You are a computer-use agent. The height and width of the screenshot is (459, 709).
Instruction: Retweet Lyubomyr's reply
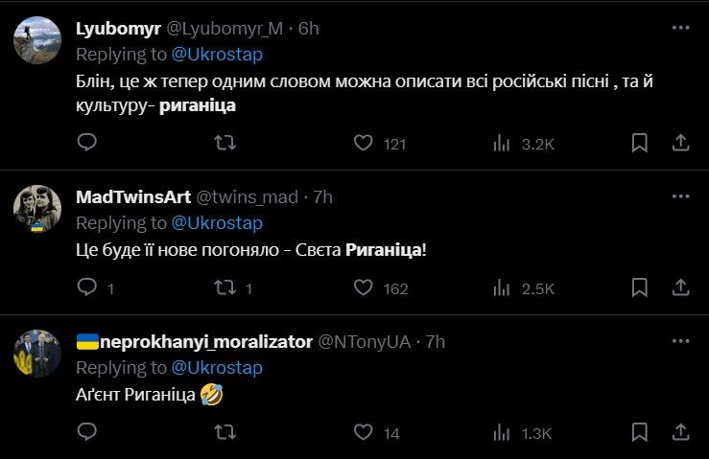point(224,143)
